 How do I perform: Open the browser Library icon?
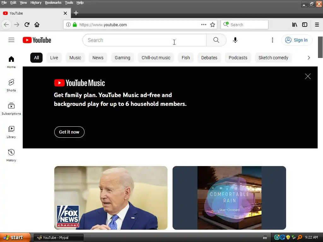[x=295, y=25]
